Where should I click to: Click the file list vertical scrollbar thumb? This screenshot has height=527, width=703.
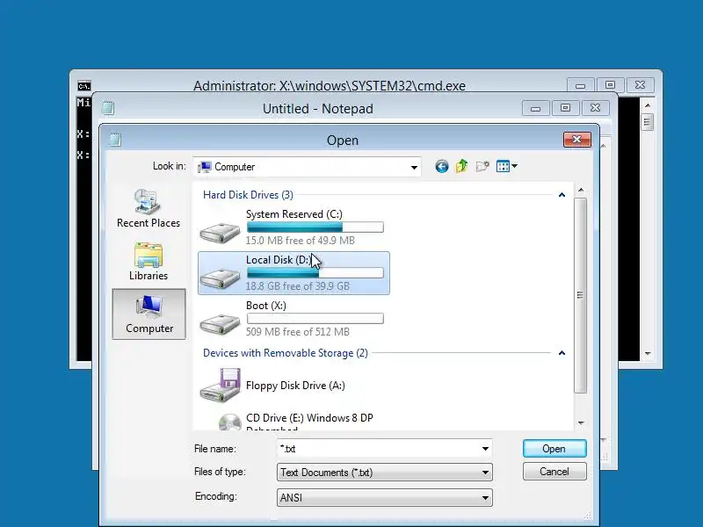click(x=581, y=295)
